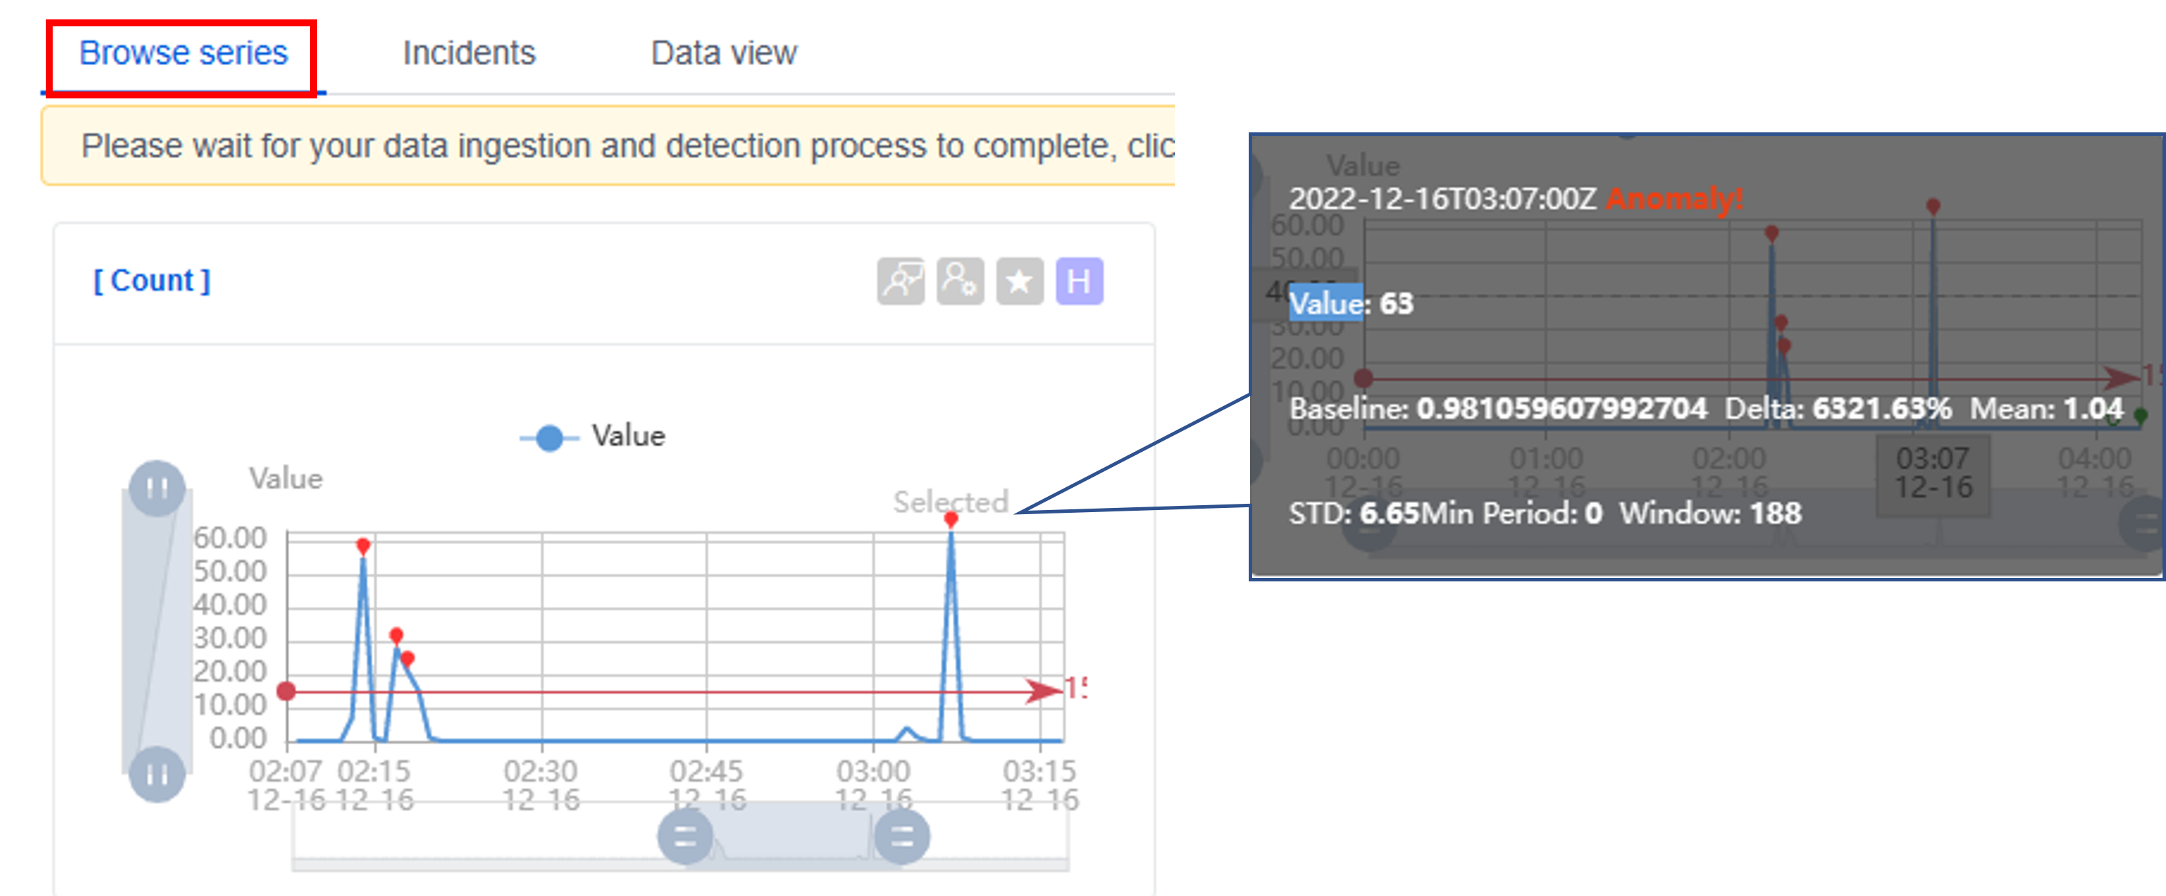Viewport: 2166px width, 896px height.
Task: Click top handle of vertical zoom slider
Action: click(x=157, y=488)
